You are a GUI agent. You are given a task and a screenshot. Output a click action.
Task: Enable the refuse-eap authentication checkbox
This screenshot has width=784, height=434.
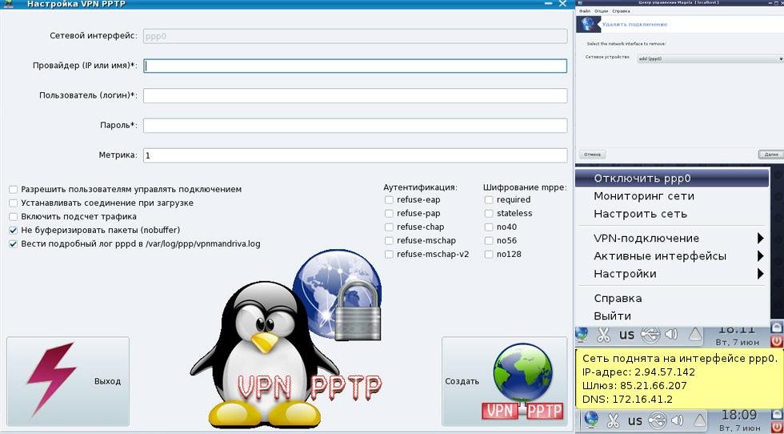click(x=389, y=199)
